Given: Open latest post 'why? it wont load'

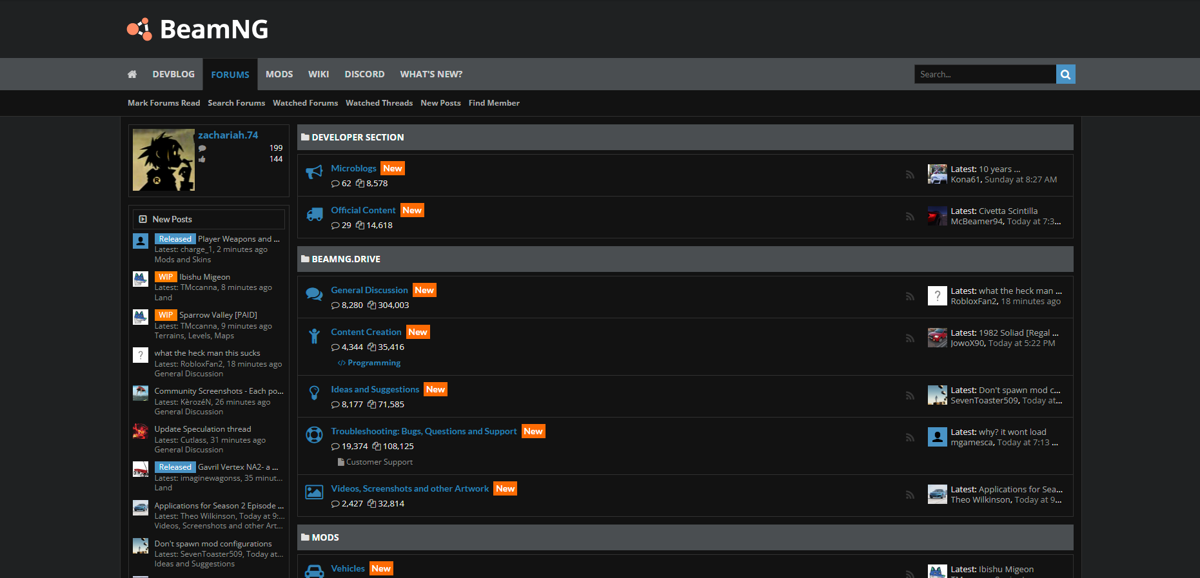Looking at the screenshot, I should [x=1012, y=432].
